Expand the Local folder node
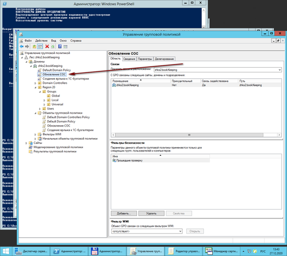287x256 pixels. click(x=45, y=100)
